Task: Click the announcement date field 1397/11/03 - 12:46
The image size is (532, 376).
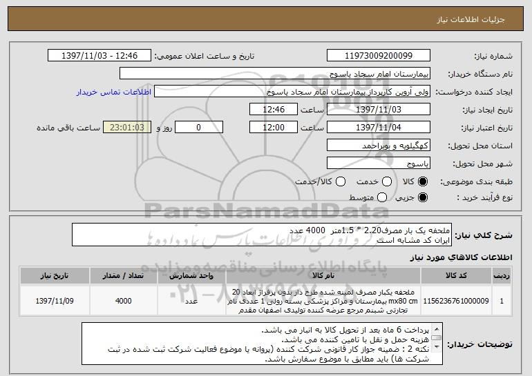Action: 99,56
